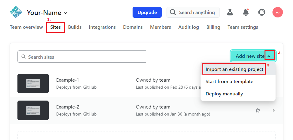Viewport: 293px width, 140px height.
Task: Focus the Search anything field
Action: [x=193, y=12]
